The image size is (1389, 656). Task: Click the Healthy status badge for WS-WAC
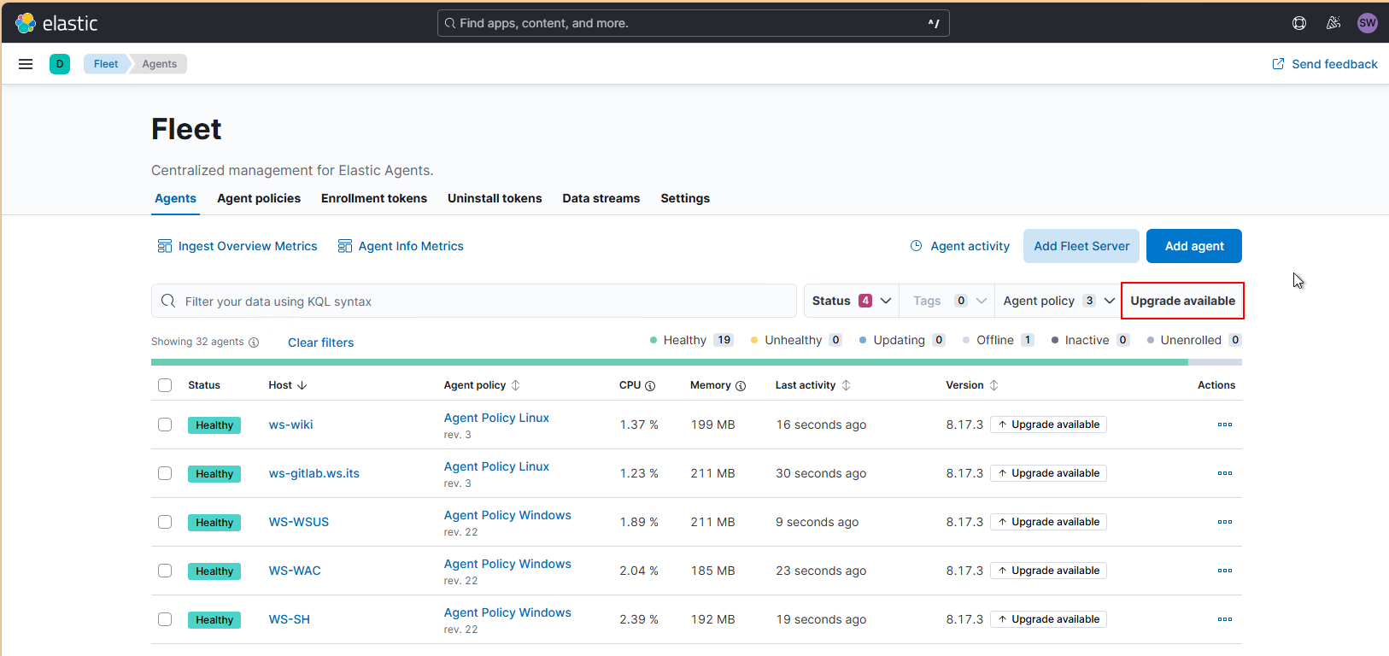pyautogui.click(x=214, y=571)
